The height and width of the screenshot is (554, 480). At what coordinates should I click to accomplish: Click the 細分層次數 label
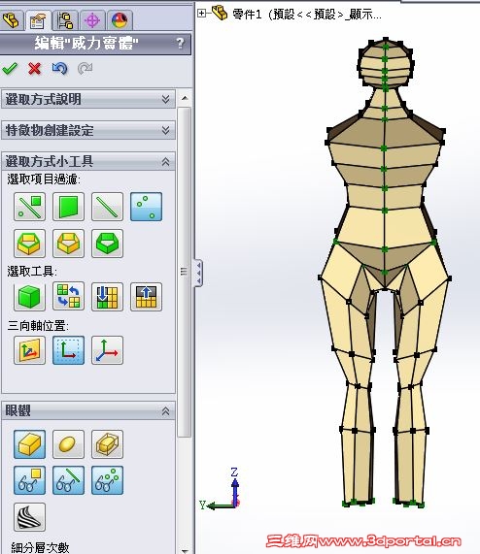point(41,547)
